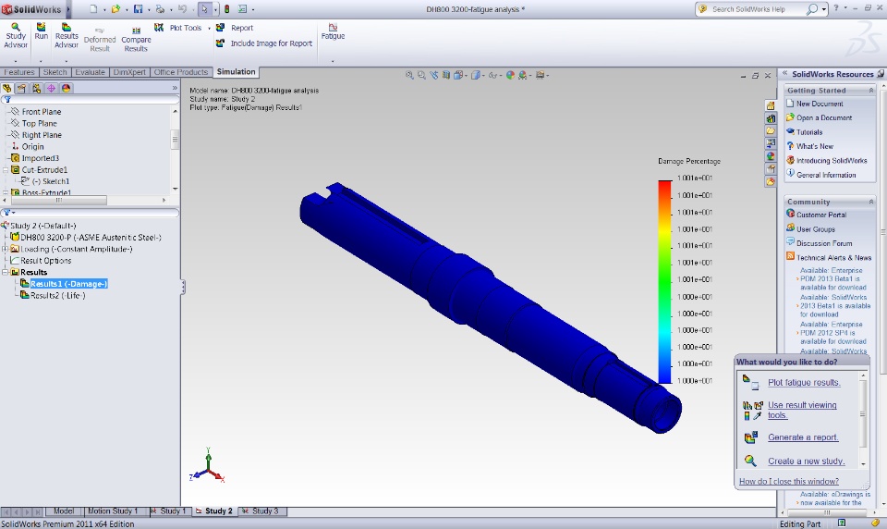Screen dimensions: 887x529
Task: Collapse the Cut-Extrude1 feature node
Action: (x=6, y=170)
